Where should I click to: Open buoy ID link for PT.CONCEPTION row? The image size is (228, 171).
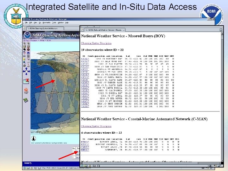[85, 75]
